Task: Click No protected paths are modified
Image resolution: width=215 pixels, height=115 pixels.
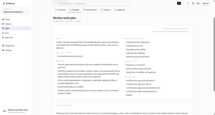Action: tap(71, 87)
